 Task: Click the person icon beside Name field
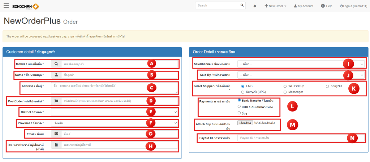56,75
